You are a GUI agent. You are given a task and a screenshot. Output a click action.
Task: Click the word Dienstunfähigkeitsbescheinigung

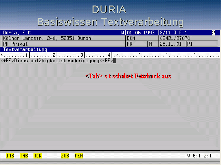pyautogui.click(x=57, y=60)
